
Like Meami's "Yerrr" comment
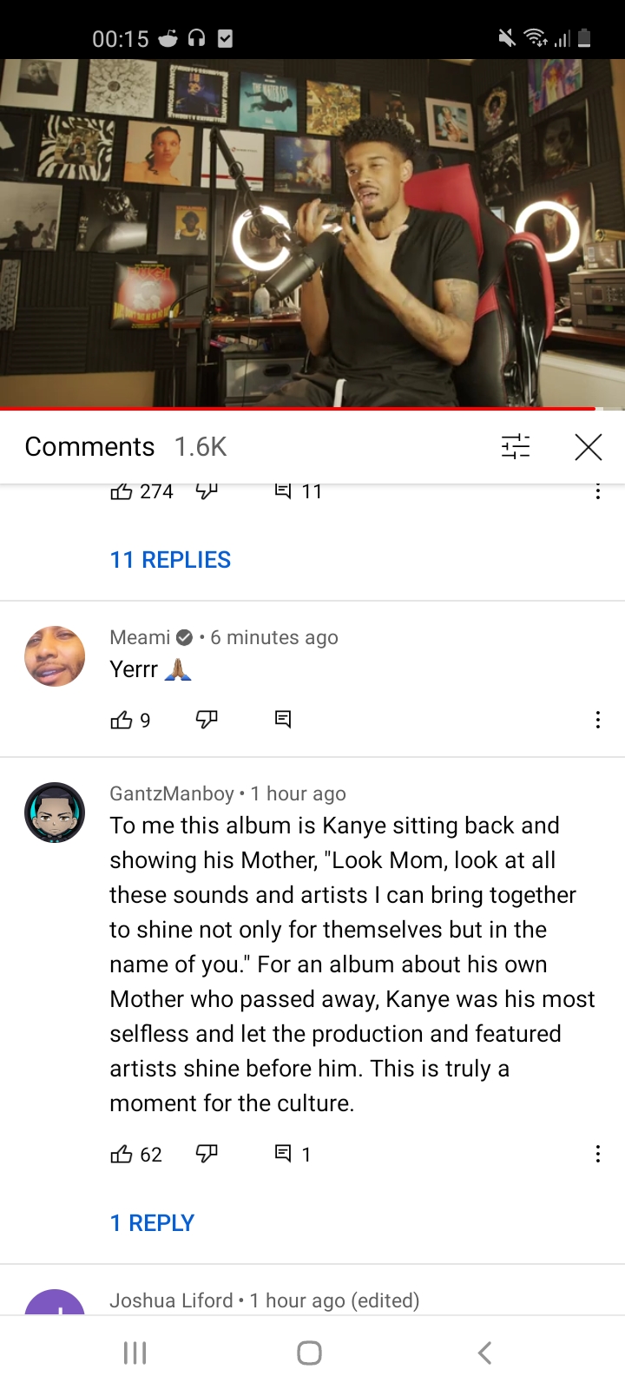[x=122, y=719]
